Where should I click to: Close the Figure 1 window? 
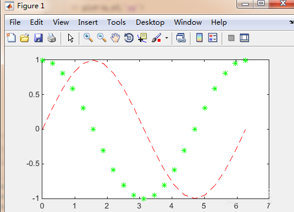tap(282, 4)
